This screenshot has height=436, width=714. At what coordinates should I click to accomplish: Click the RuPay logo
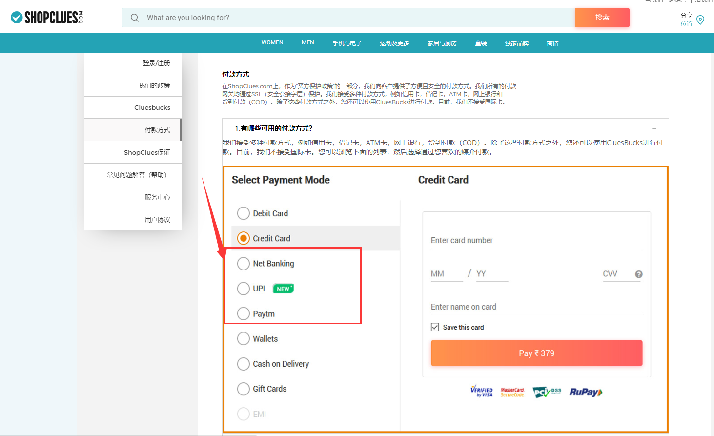coord(586,392)
